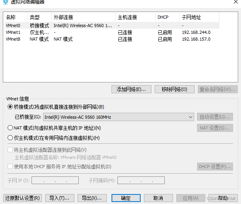Click 已启用 in the VMnet8 row
The width and height of the screenshot is (241, 204).
[x=165, y=39]
